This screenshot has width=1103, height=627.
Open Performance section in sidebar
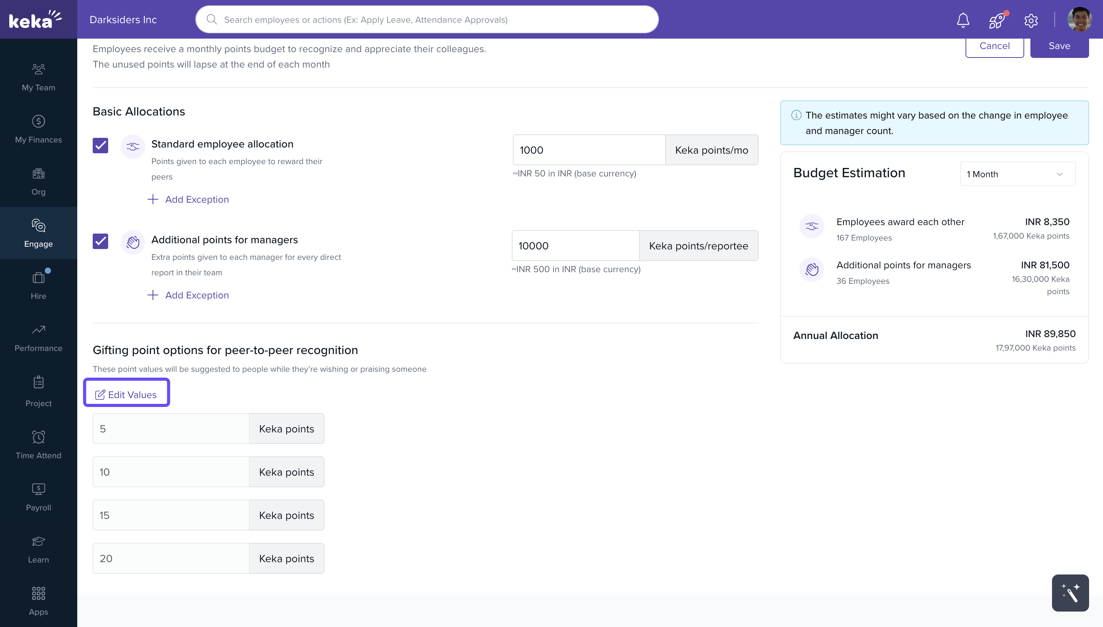38,337
